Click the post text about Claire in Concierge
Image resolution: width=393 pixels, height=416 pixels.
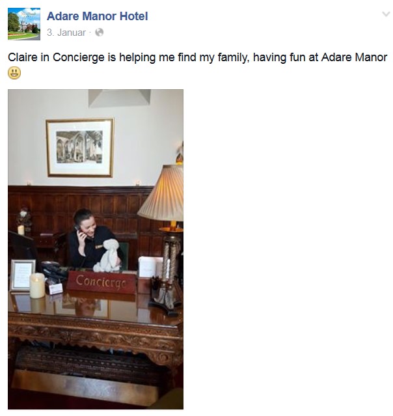(x=198, y=57)
